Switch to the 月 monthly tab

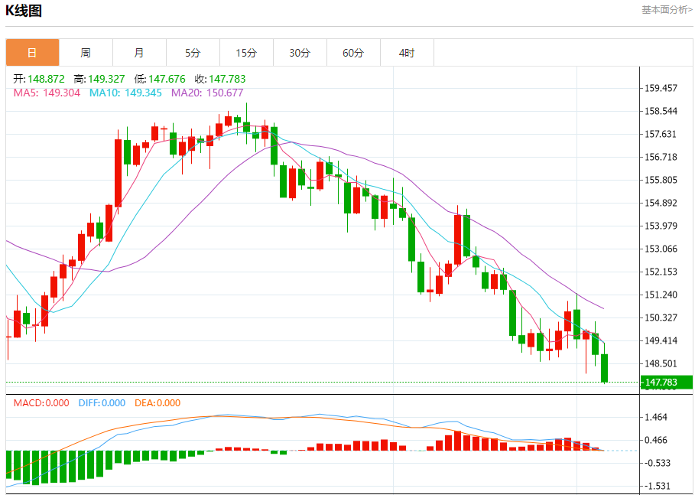click(x=140, y=53)
